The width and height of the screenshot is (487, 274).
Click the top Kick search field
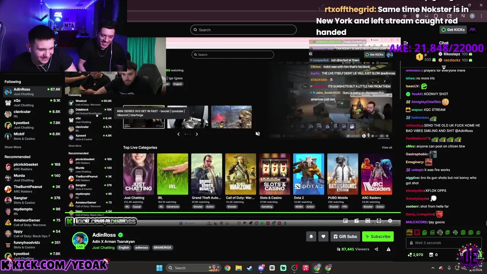click(x=243, y=30)
